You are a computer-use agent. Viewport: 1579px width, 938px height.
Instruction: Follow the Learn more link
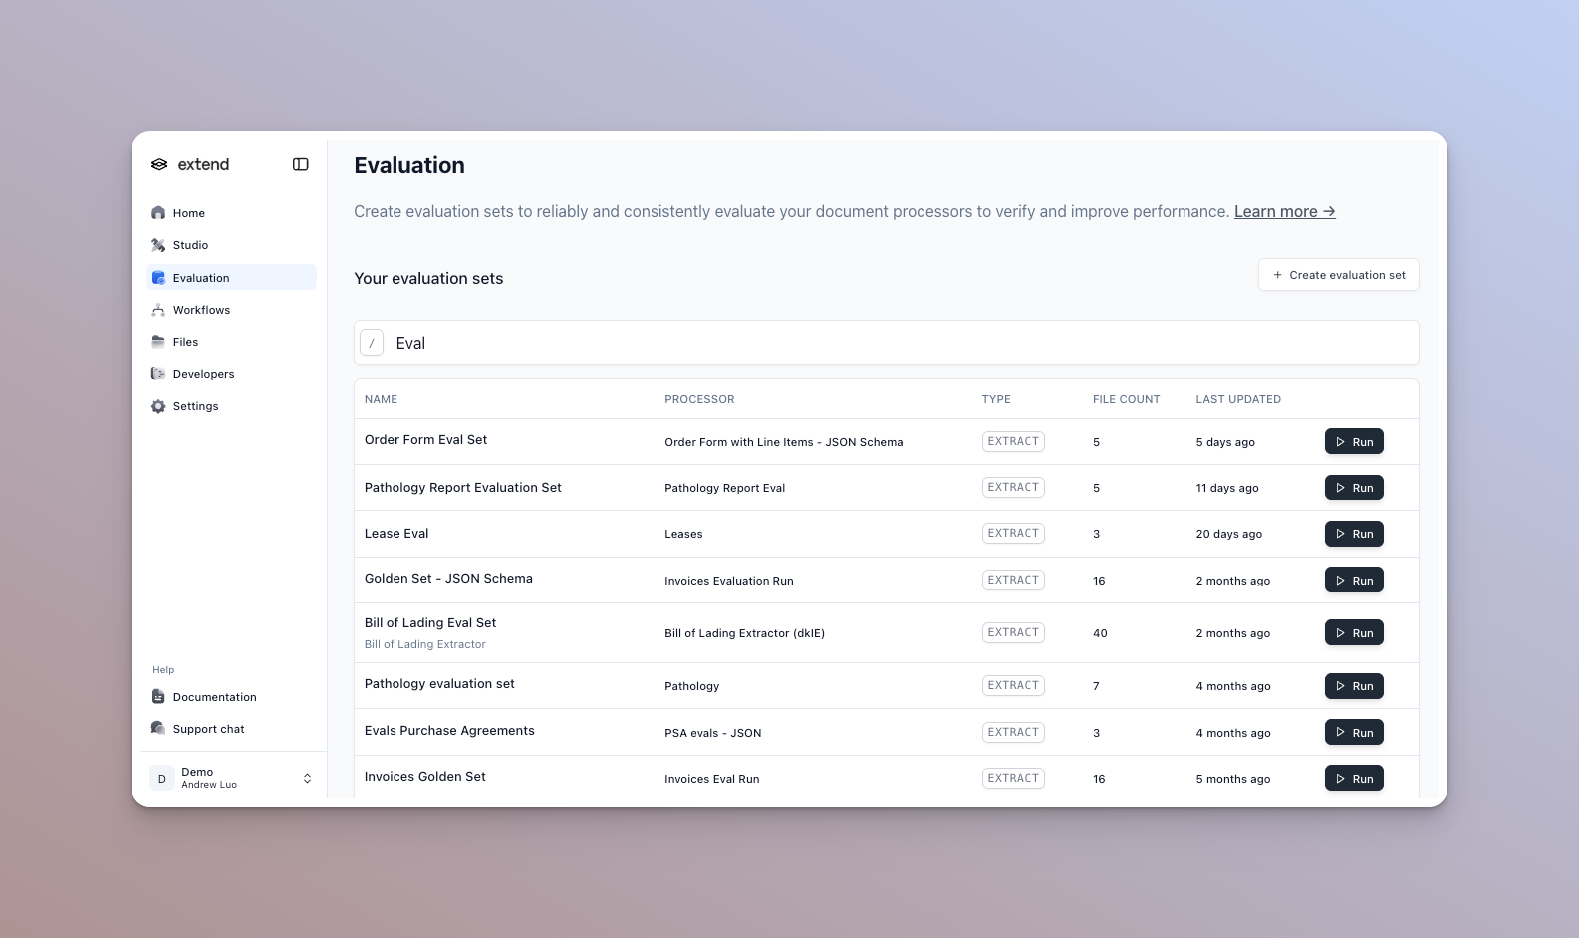pos(1284,212)
